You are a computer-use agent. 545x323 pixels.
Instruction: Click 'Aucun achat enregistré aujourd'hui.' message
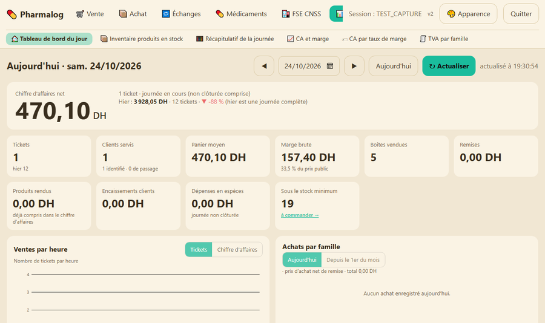click(407, 293)
